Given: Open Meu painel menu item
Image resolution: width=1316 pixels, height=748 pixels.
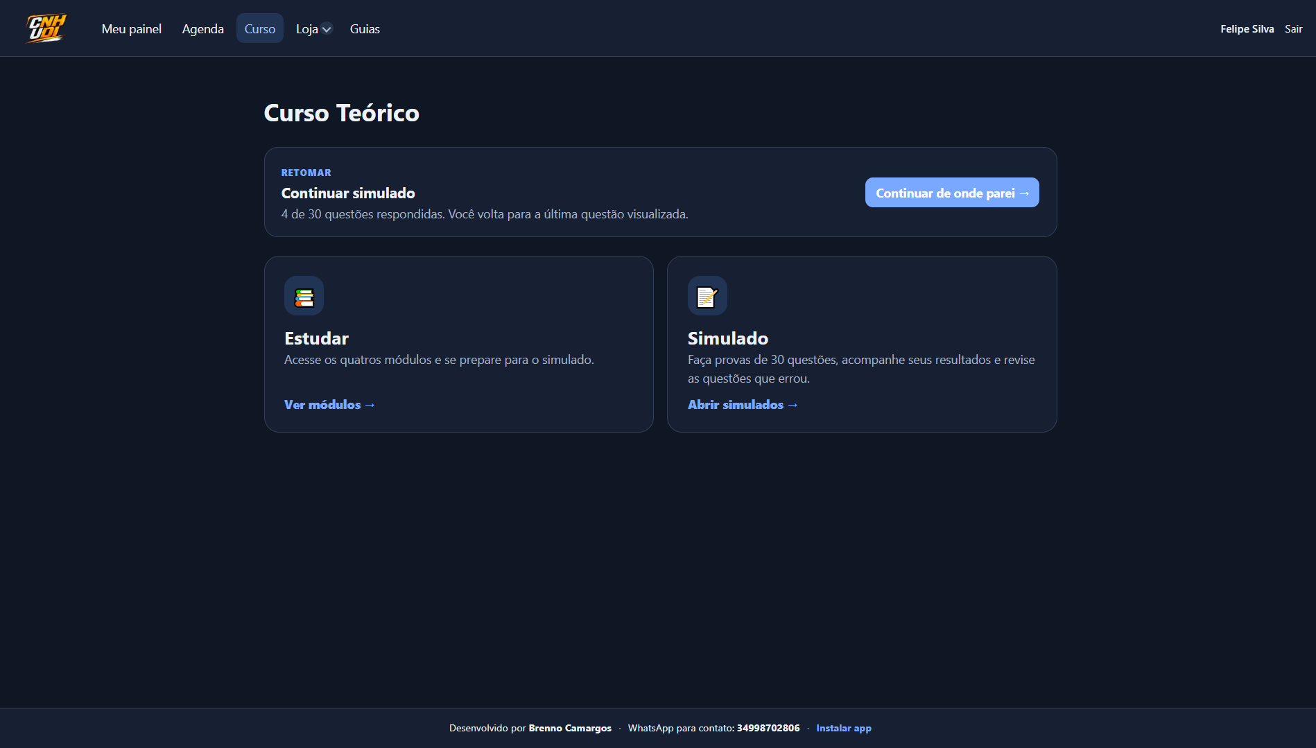Looking at the screenshot, I should [132, 28].
